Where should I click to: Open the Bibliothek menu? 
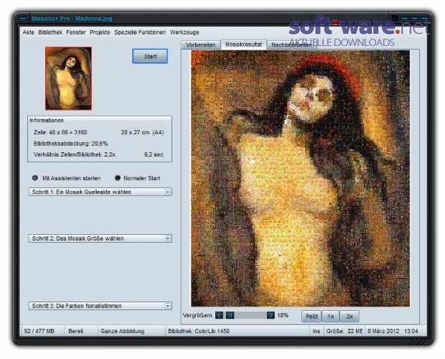50,32
